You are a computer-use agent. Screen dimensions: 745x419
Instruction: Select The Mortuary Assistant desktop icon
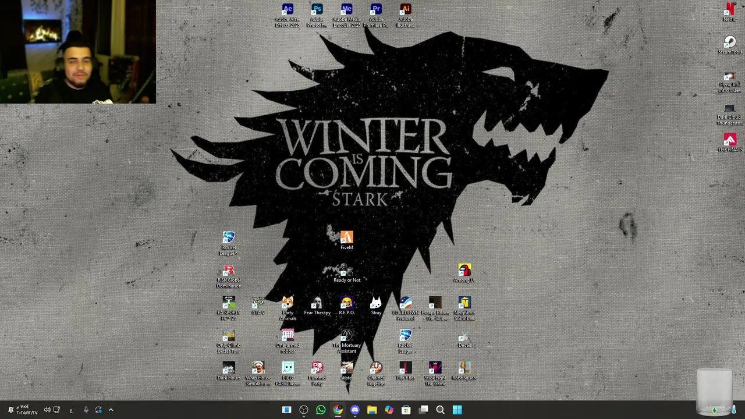click(x=347, y=341)
